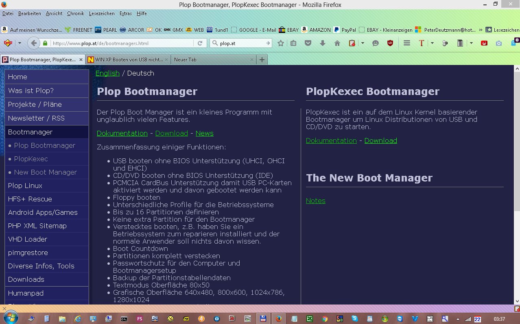Open HFS+ Rescue sidebar entry

(47, 199)
